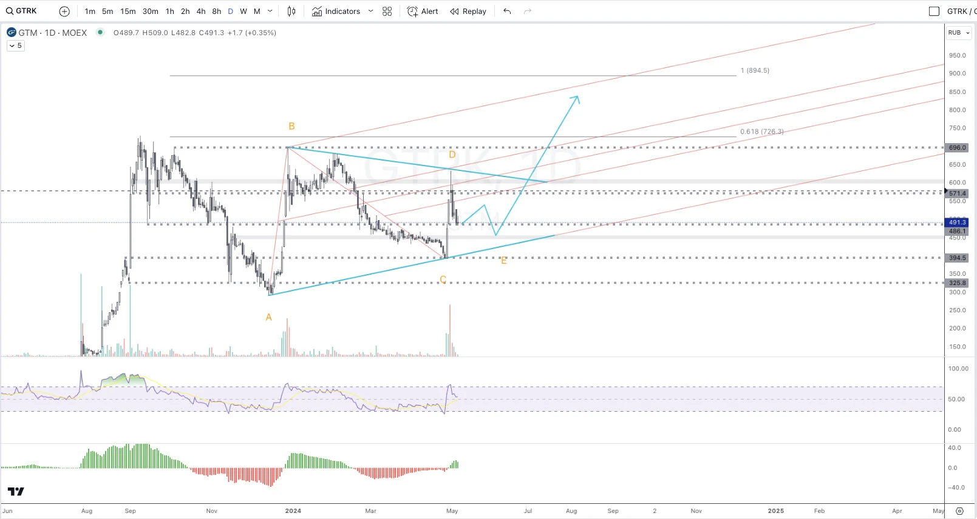The height and width of the screenshot is (519, 977).
Task: Expand the favorite indicators dropdown arrow
Action: point(370,12)
